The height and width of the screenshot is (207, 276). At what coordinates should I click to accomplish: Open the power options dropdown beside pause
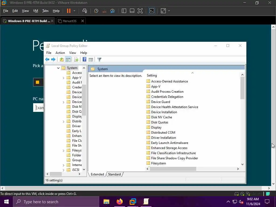[x=74, y=11]
